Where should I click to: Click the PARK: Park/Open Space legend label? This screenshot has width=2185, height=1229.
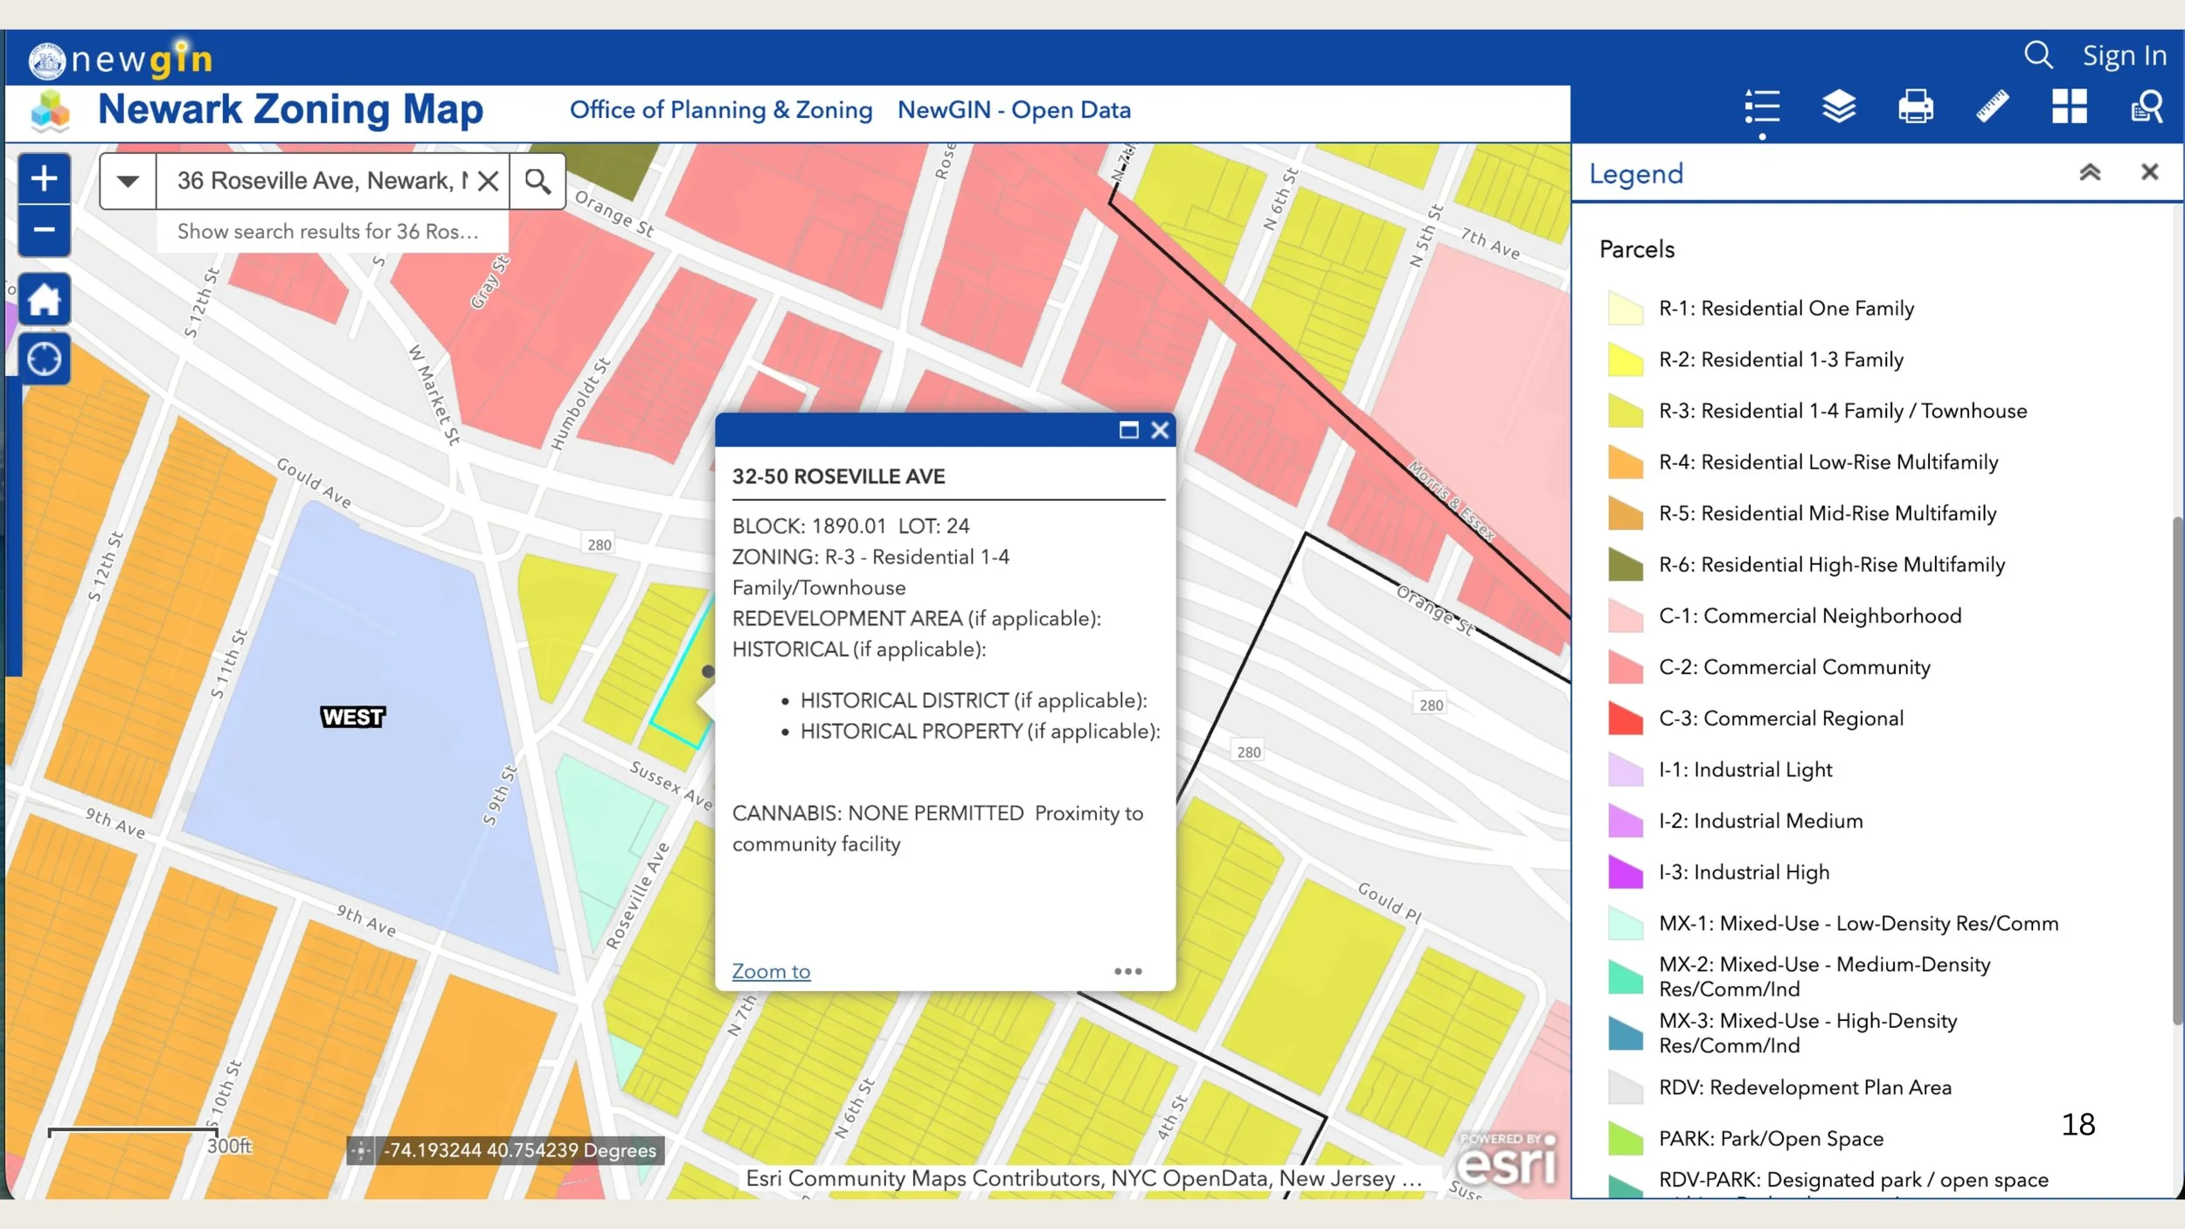(x=1771, y=1139)
